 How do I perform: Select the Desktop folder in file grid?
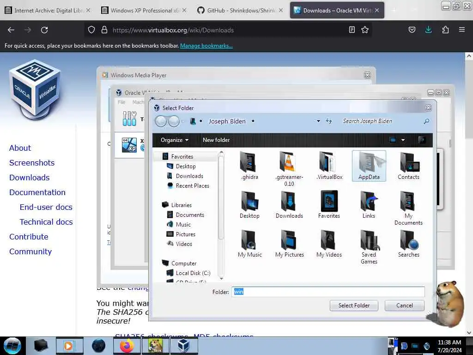(x=249, y=205)
